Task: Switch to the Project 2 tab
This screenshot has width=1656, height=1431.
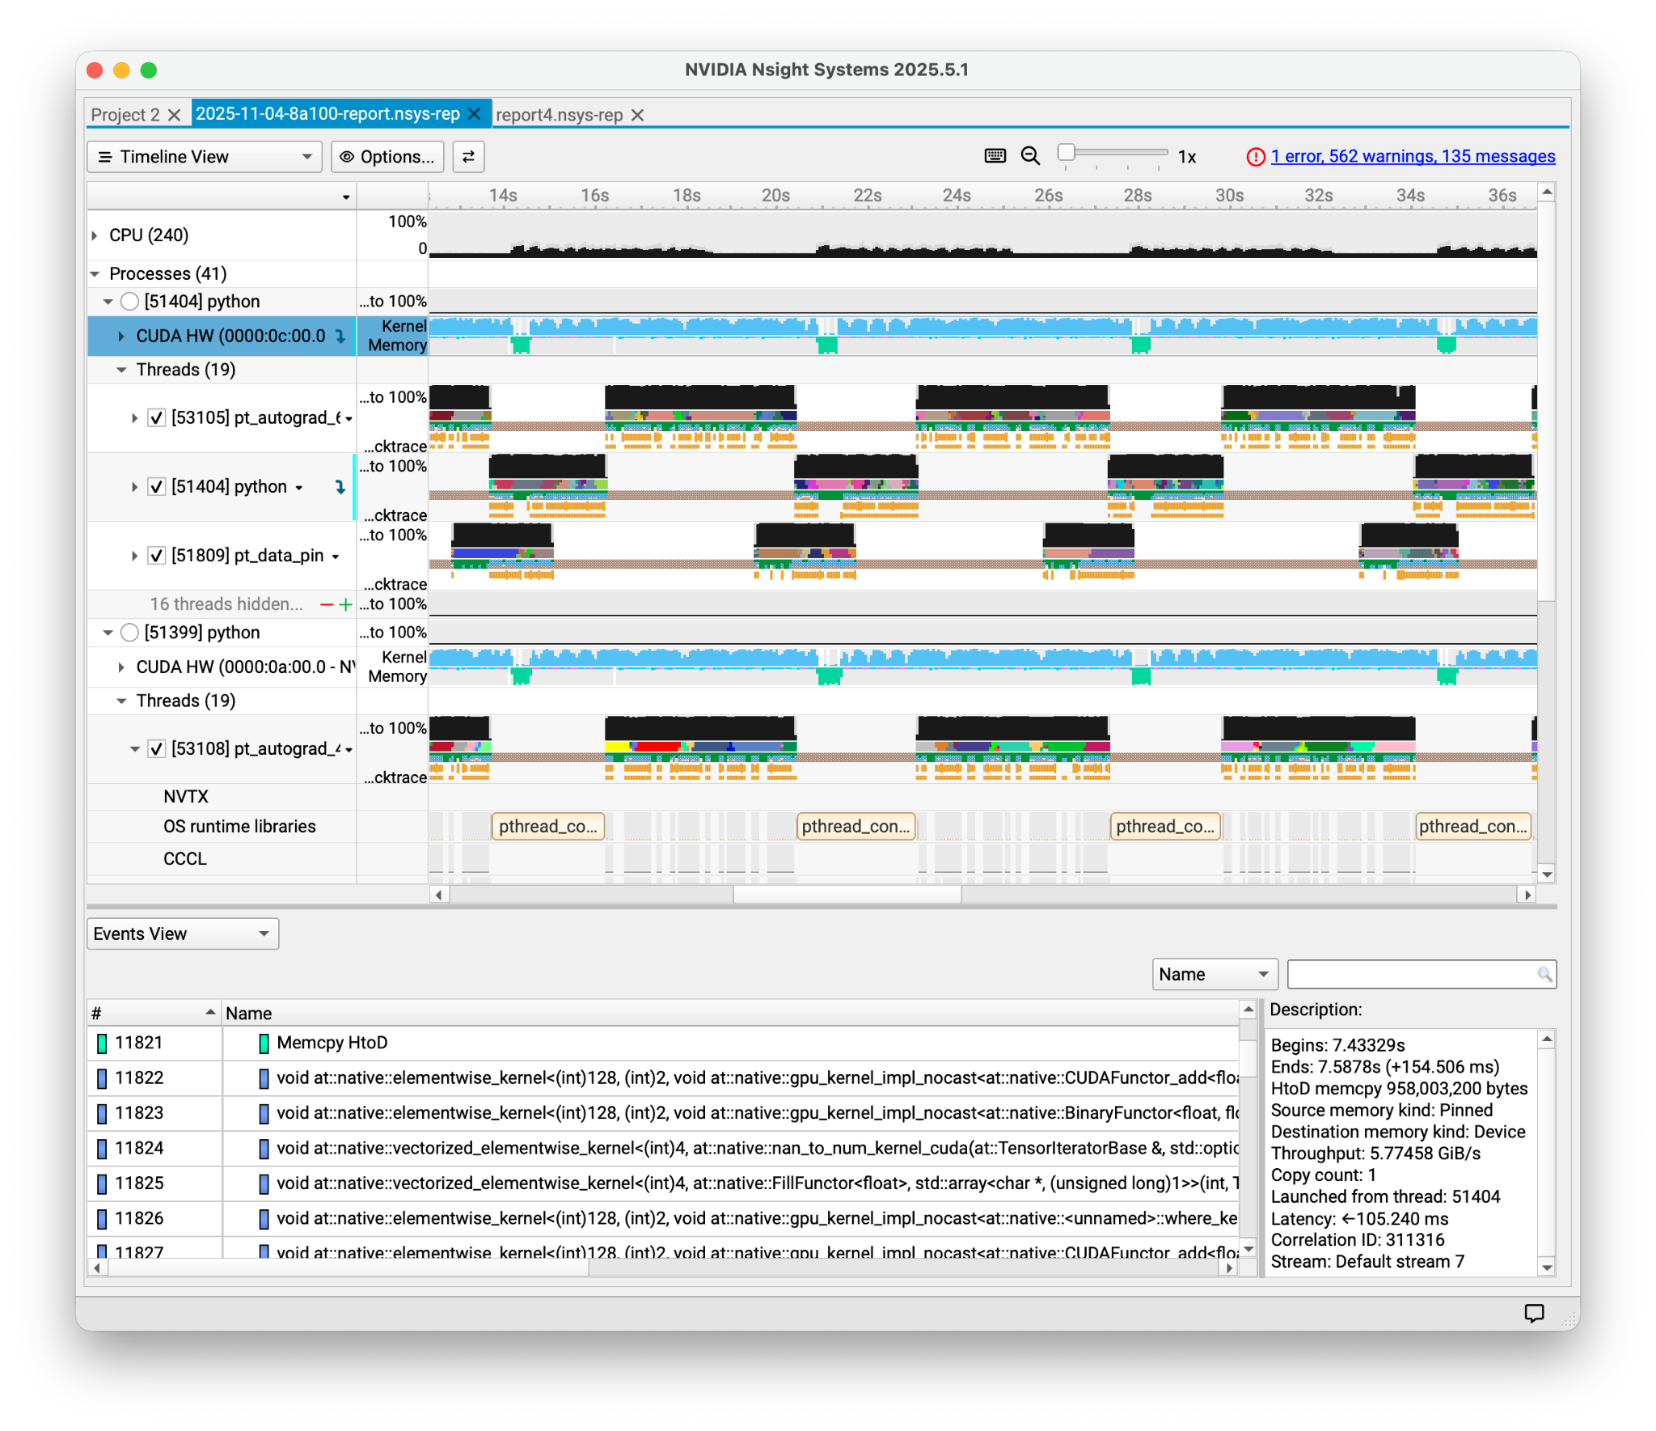Action: [x=125, y=115]
